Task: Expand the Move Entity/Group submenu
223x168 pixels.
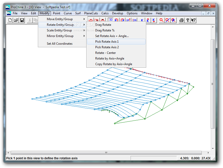Action: point(62,19)
